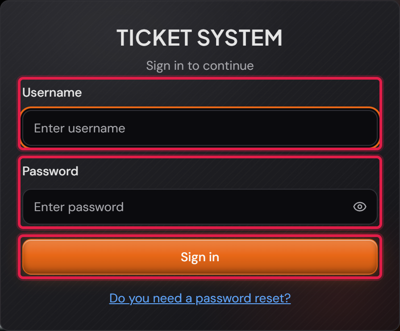Place cursor in password text box
The width and height of the screenshot is (400, 331).
tap(200, 207)
